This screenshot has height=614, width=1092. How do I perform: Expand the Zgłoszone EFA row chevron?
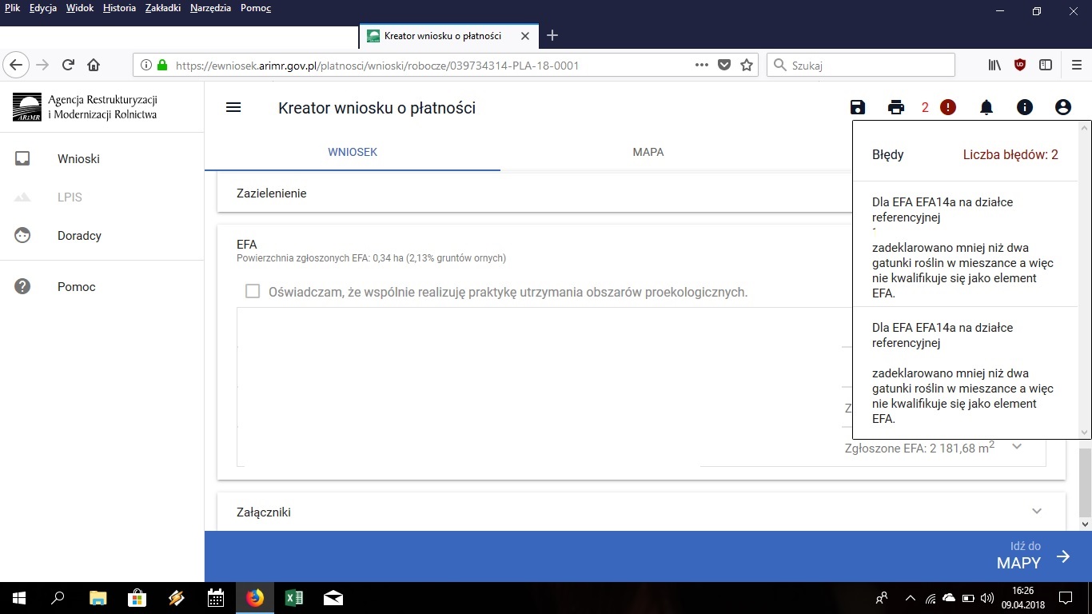coord(1017,447)
